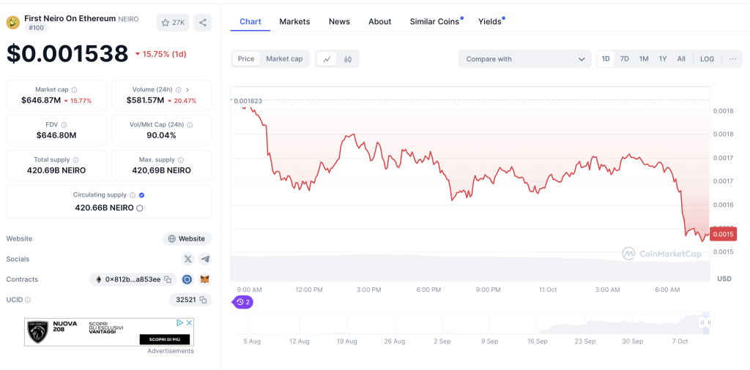Screen dimensions: 750x370
Task: Show UCID info icon
Action: pyautogui.click(x=28, y=300)
